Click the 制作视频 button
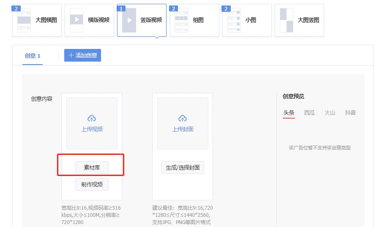The image size is (385, 227). pos(92,184)
